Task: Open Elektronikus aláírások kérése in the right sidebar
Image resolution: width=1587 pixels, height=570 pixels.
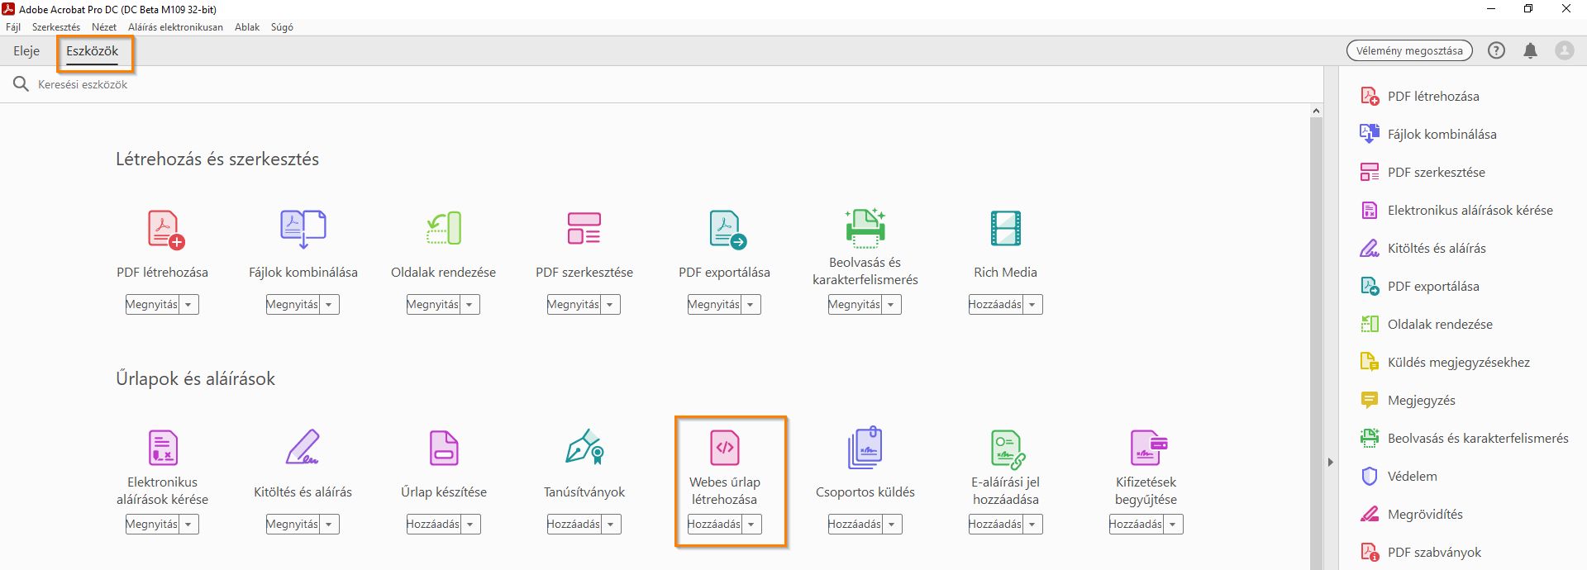Action: click(1456, 211)
